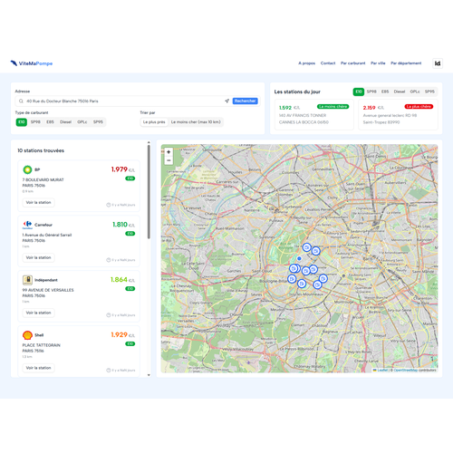Select SP98 fuel type in search panel
The width and height of the screenshot is (453, 453).
(35, 122)
